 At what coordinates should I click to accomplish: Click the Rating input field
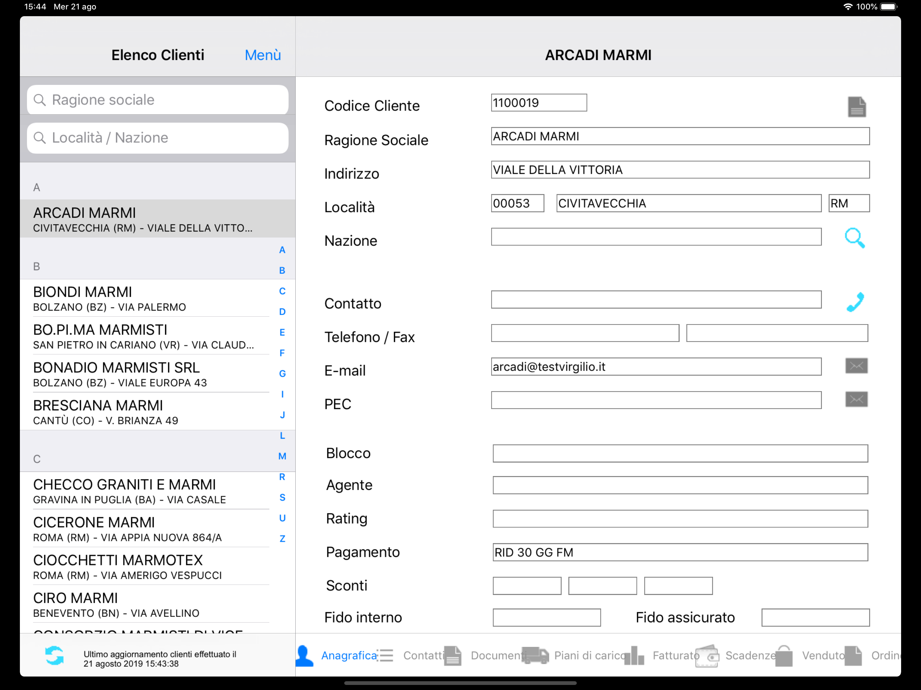pyautogui.click(x=680, y=519)
